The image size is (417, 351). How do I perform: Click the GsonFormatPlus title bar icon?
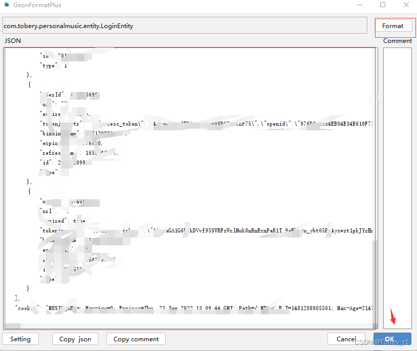[7, 5]
